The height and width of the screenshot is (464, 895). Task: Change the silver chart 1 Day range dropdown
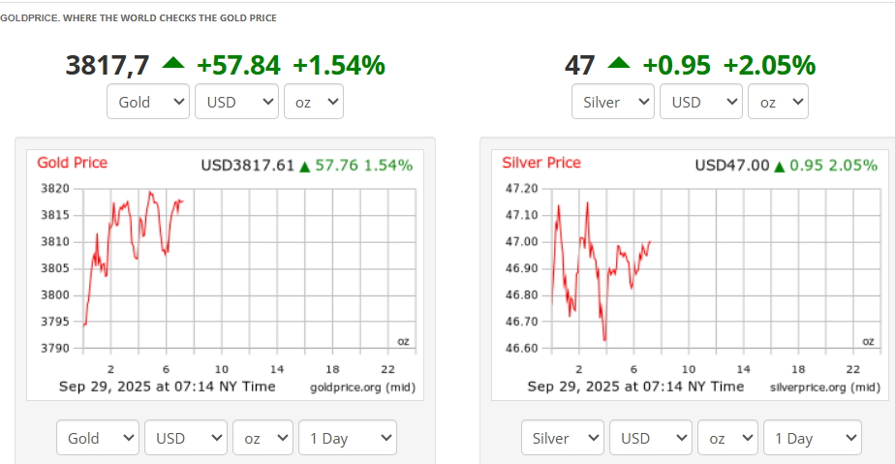click(813, 438)
